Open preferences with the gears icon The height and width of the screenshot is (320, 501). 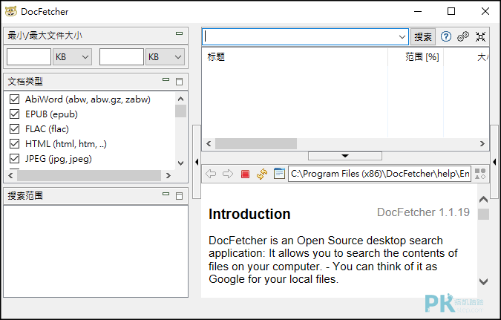(463, 37)
